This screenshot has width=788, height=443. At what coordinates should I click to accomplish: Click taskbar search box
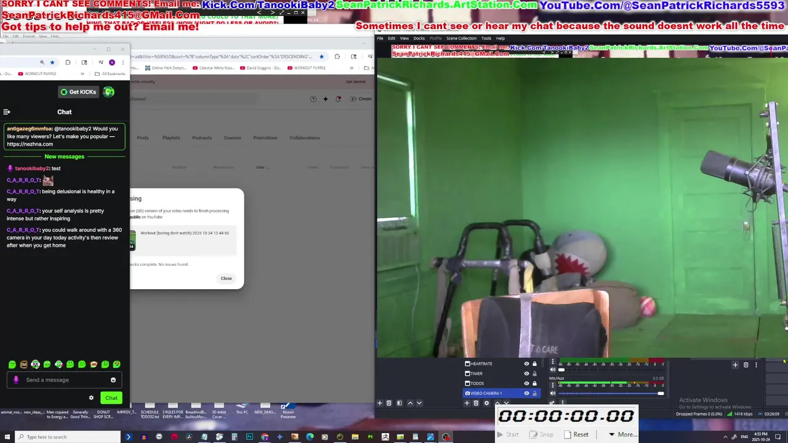click(68, 437)
